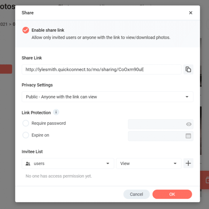Open the Privacy Settings dropdown
Screen dimensions: 209x209
(108, 97)
